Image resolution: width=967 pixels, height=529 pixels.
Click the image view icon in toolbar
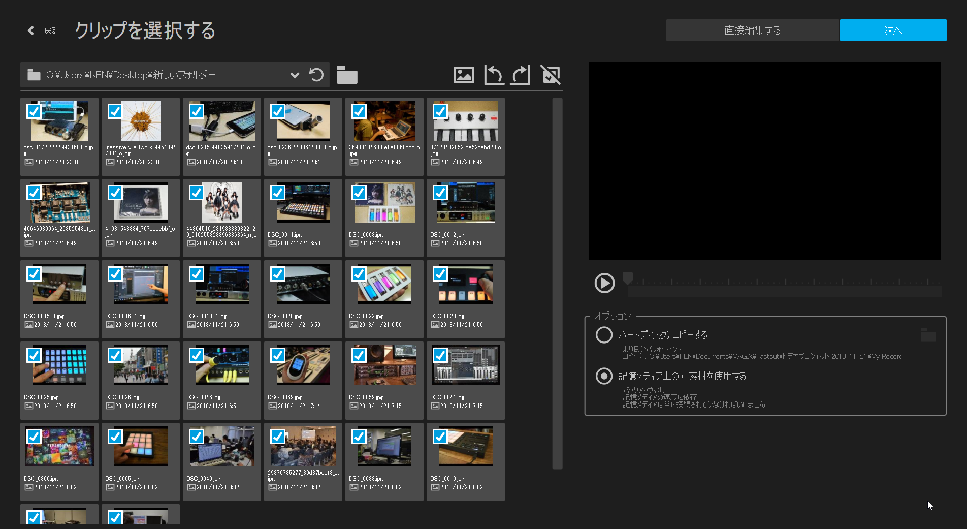tap(464, 75)
